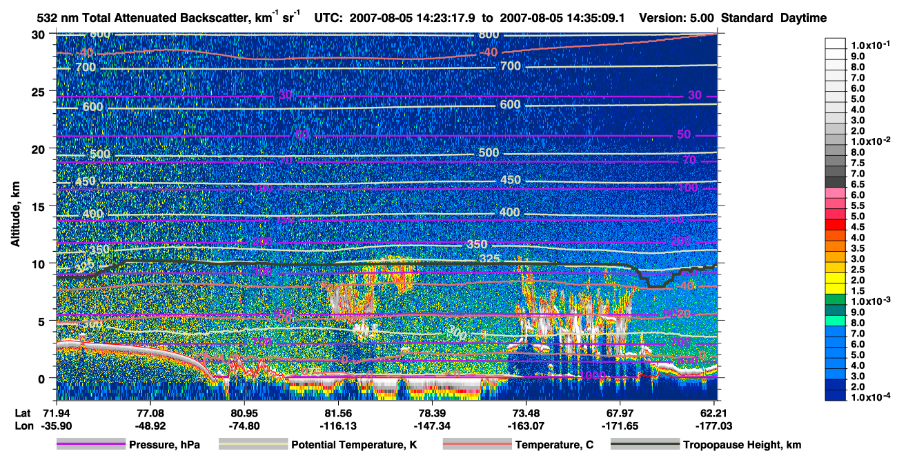Viewport: 897px width, 460px height.
Task: Click latitude value 78.39
Action: (433, 413)
